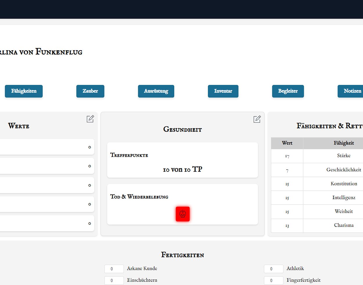Open the Notizen section

point(352,91)
